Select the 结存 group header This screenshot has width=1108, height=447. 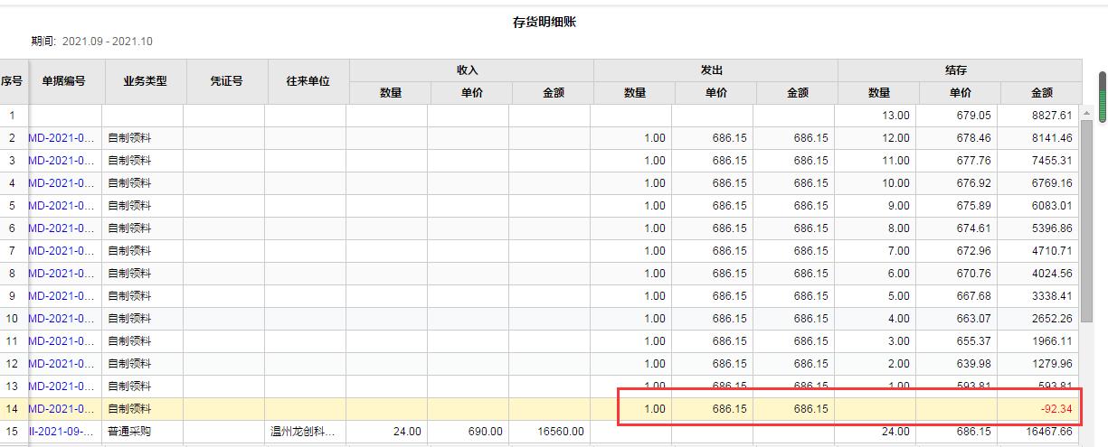(958, 70)
